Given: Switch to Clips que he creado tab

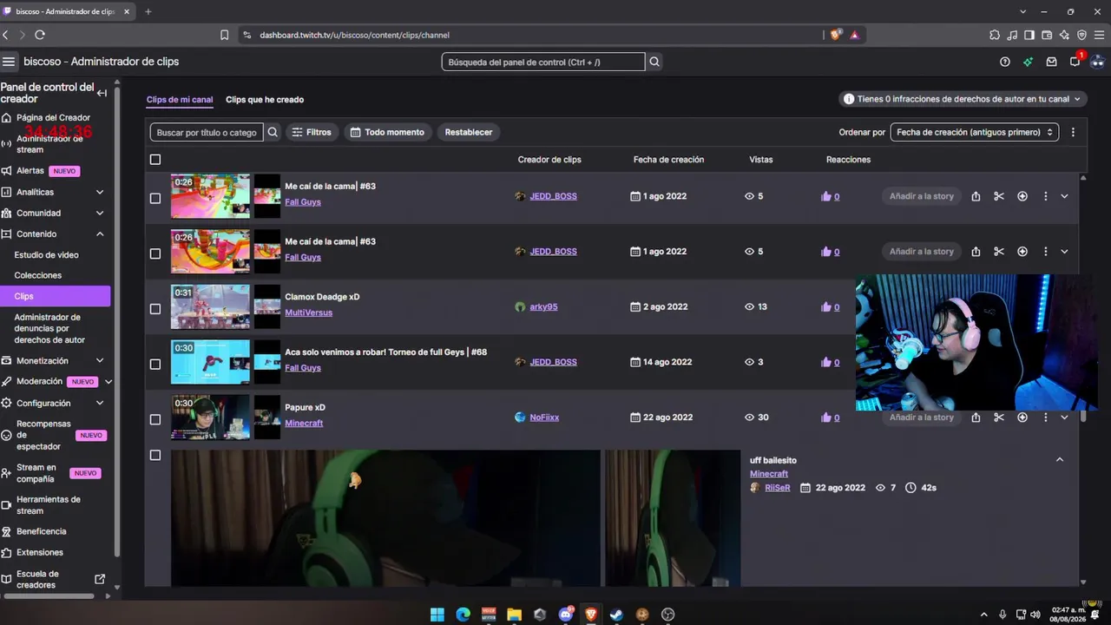Looking at the screenshot, I should tap(265, 100).
